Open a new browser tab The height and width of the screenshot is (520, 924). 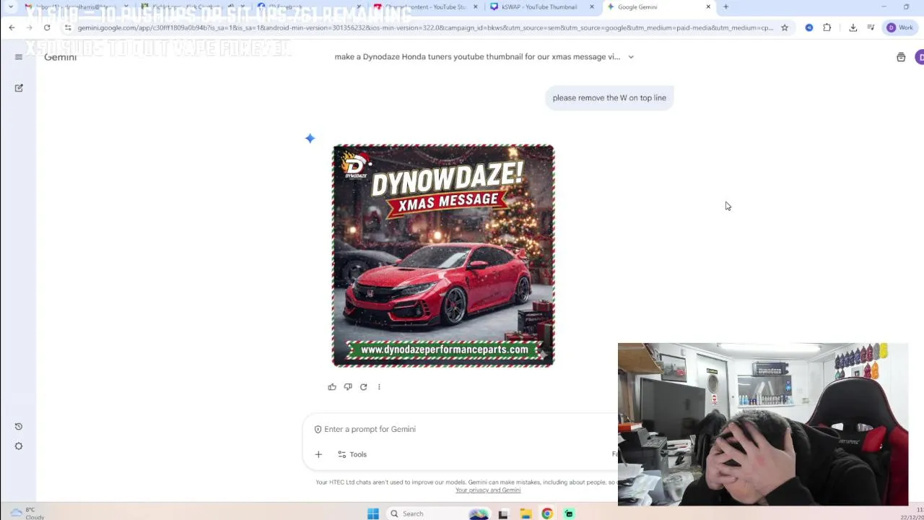[725, 7]
